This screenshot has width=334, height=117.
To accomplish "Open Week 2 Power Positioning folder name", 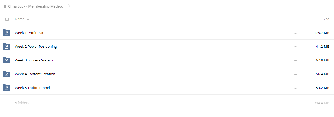I will (x=36, y=46).
